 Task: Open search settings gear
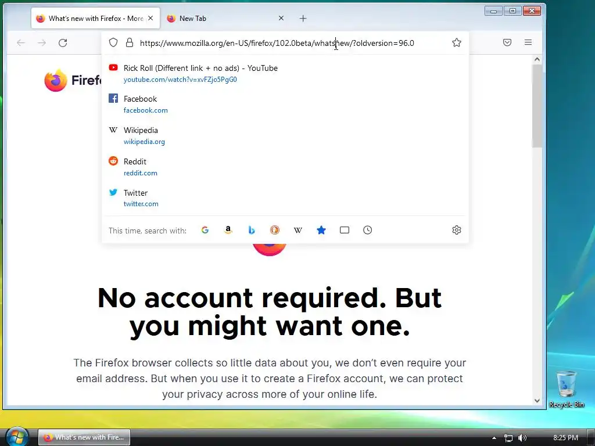457,230
